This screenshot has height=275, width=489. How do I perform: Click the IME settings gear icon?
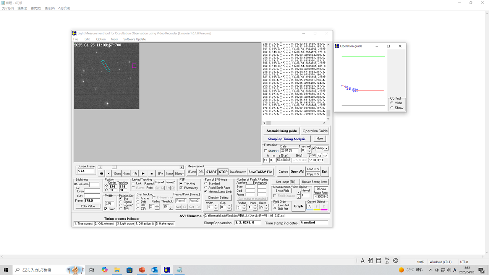pos(395,260)
